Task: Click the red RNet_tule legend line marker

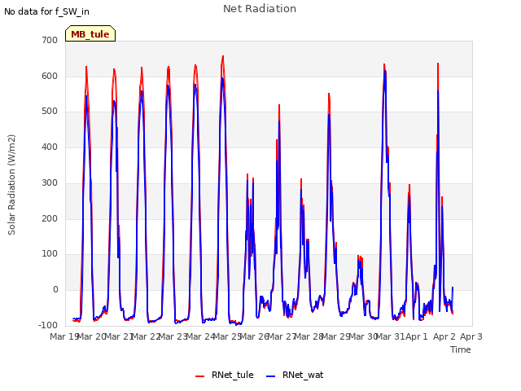Action: point(199,376)
